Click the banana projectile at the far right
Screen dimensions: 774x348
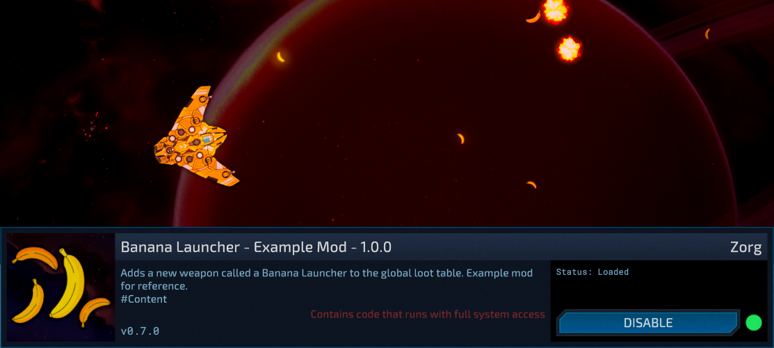pyautogui.click(x=707, y=33)
